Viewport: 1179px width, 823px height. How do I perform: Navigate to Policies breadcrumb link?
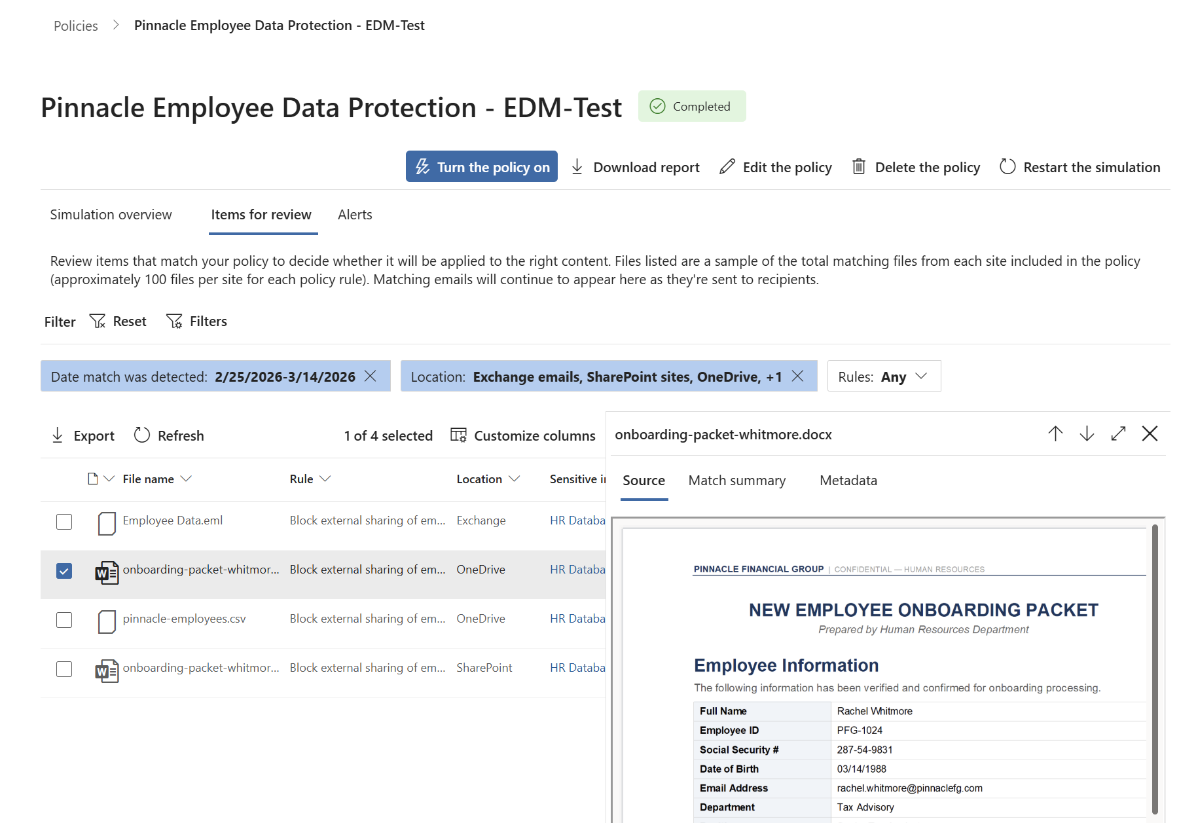click(x=75, y=26)
